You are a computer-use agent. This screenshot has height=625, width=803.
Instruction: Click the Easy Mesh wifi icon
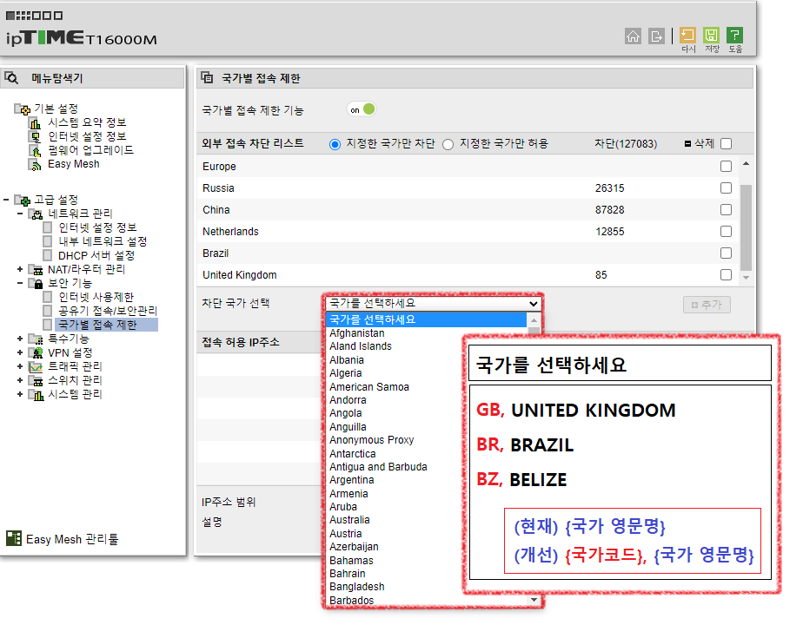[x=34, y=164]
